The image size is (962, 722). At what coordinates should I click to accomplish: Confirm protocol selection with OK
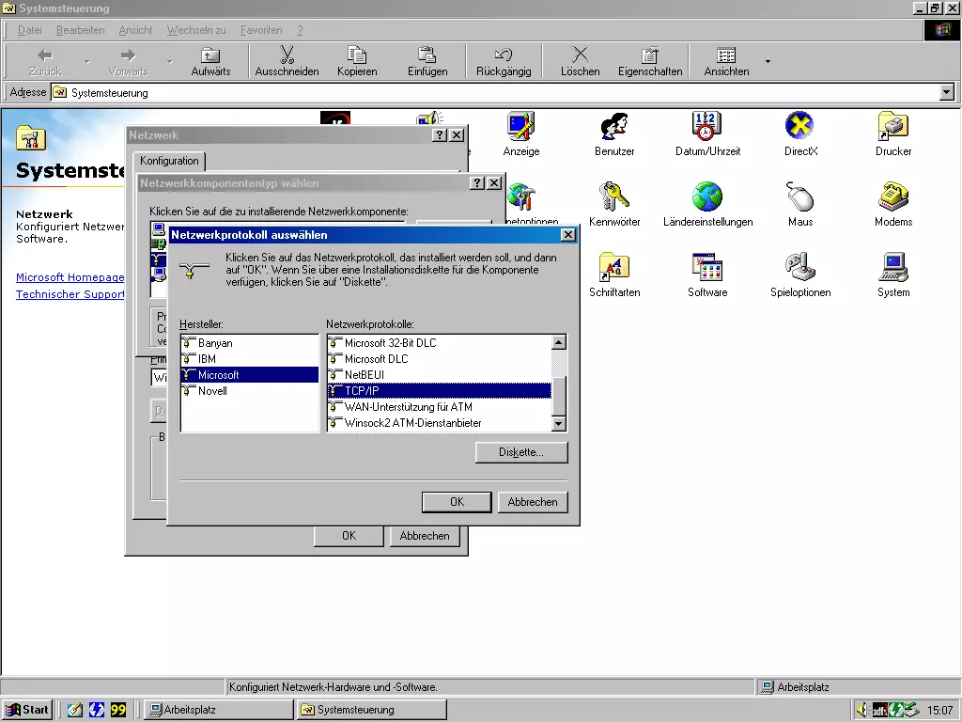tap(457, 502)
